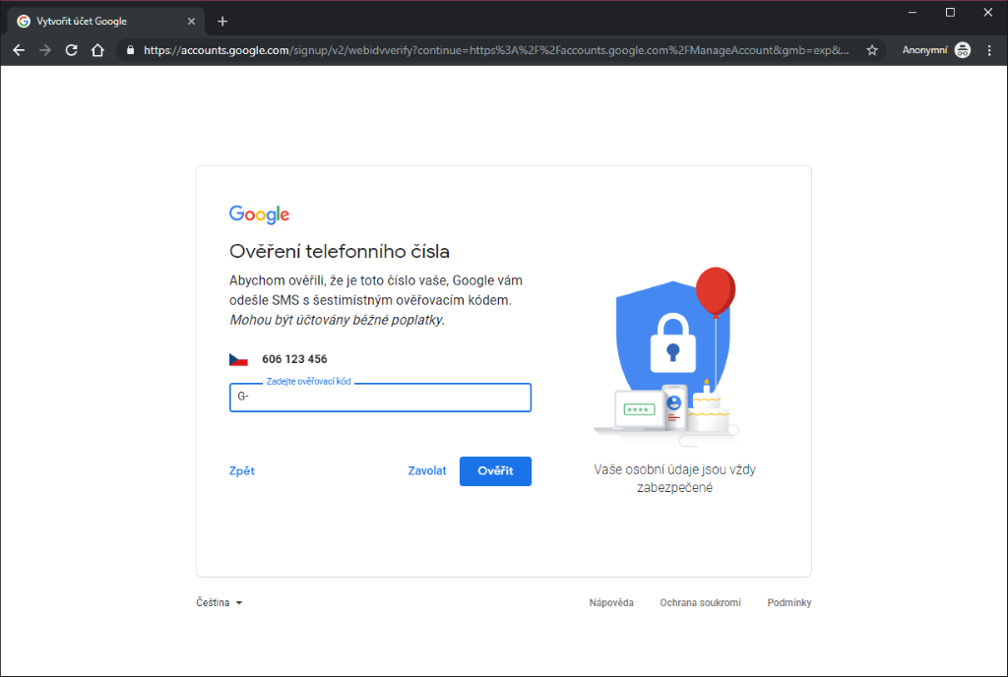Click the phone number 606 123 456
Screen dimensions: 1008x677
pos(294,359)
